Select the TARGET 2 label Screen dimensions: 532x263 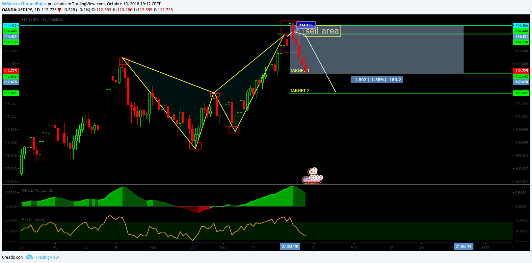300,91
